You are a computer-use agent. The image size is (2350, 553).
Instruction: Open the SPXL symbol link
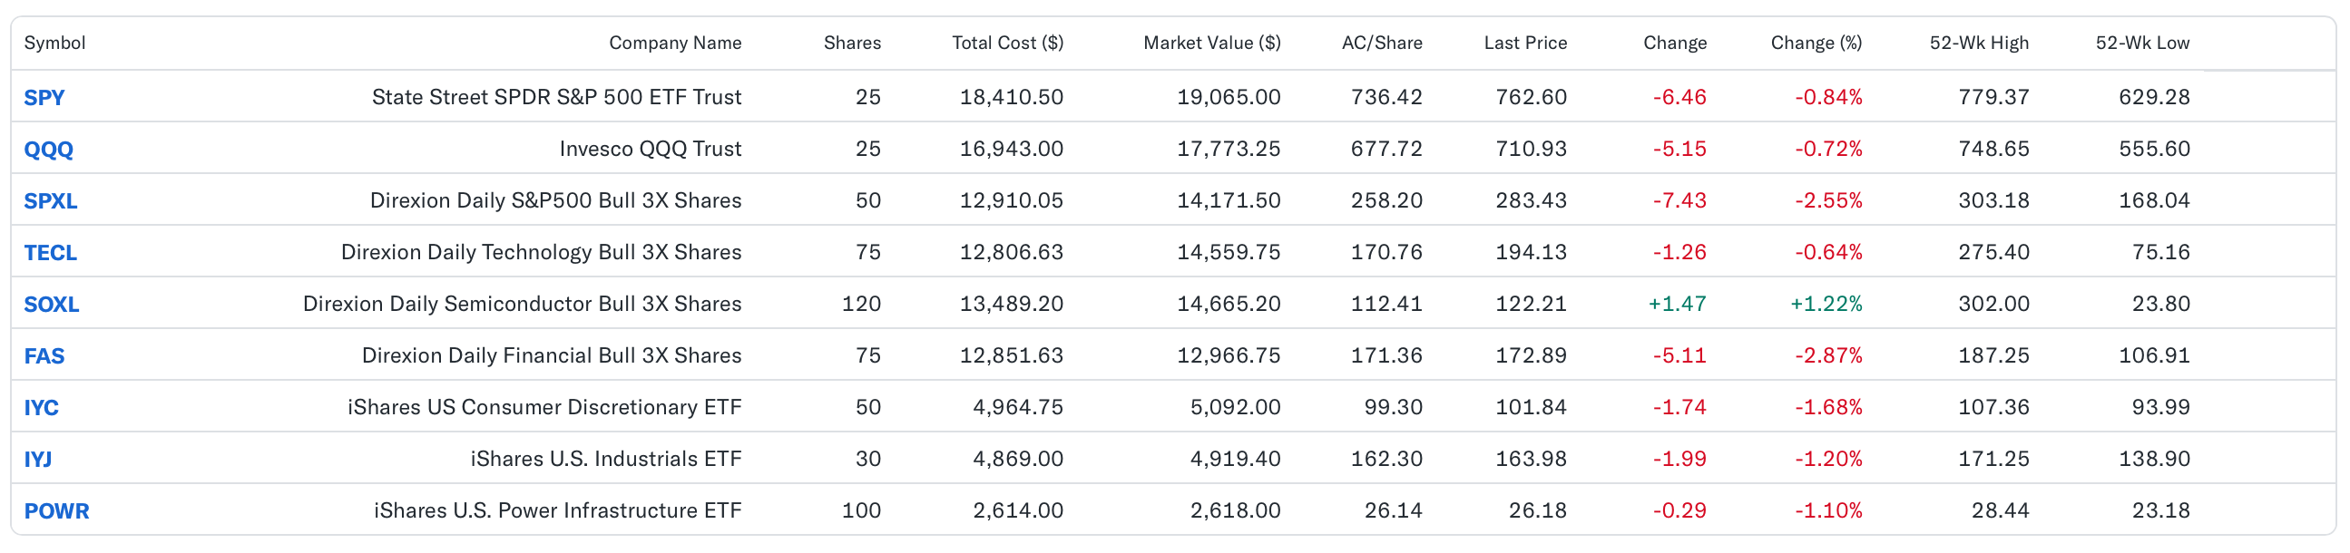(x=50, y=201)
